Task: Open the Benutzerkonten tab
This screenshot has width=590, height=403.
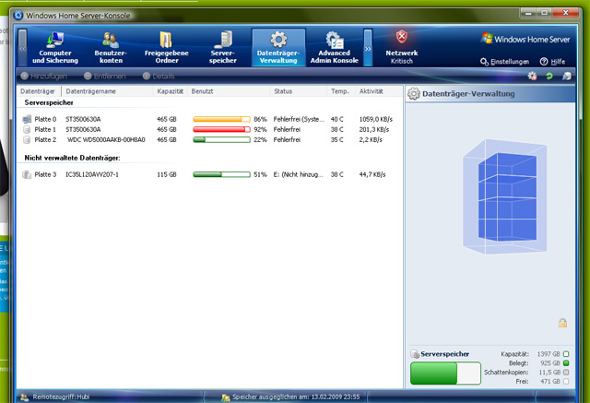Action: tap(111, 48)
